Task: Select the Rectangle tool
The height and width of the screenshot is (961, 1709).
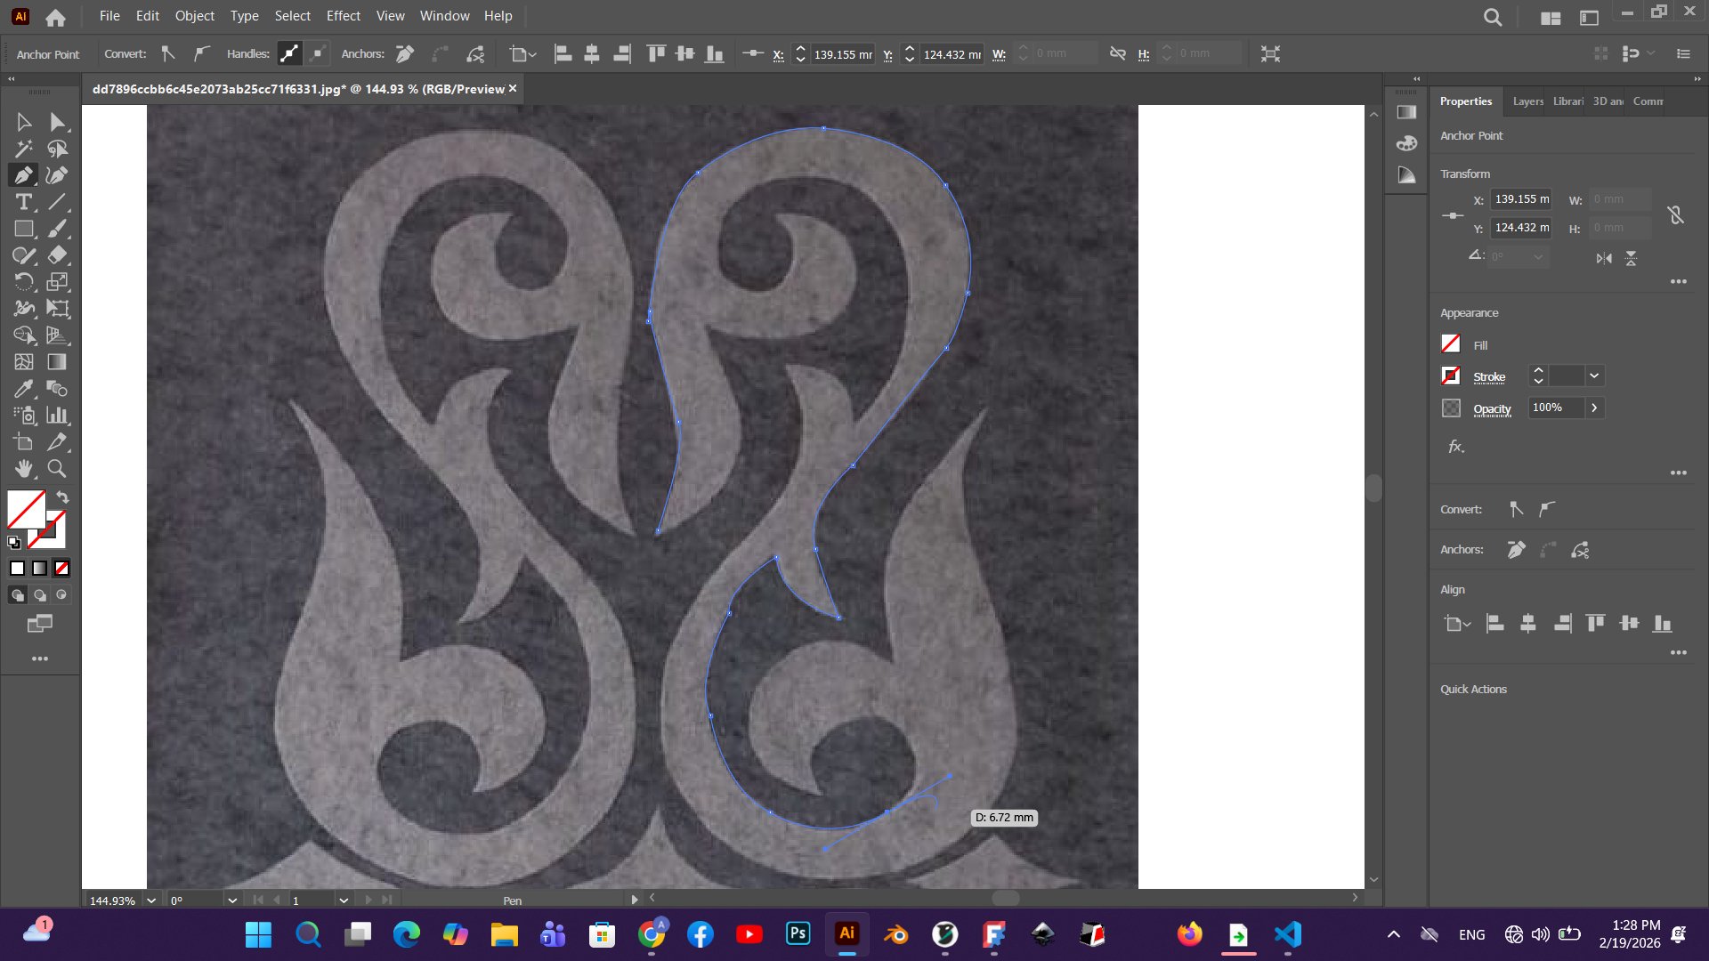Action: [x=24, y=229]
